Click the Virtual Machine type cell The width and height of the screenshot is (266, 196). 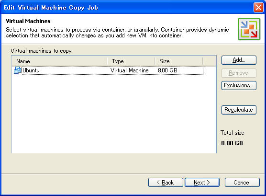(x=130, y=70)
